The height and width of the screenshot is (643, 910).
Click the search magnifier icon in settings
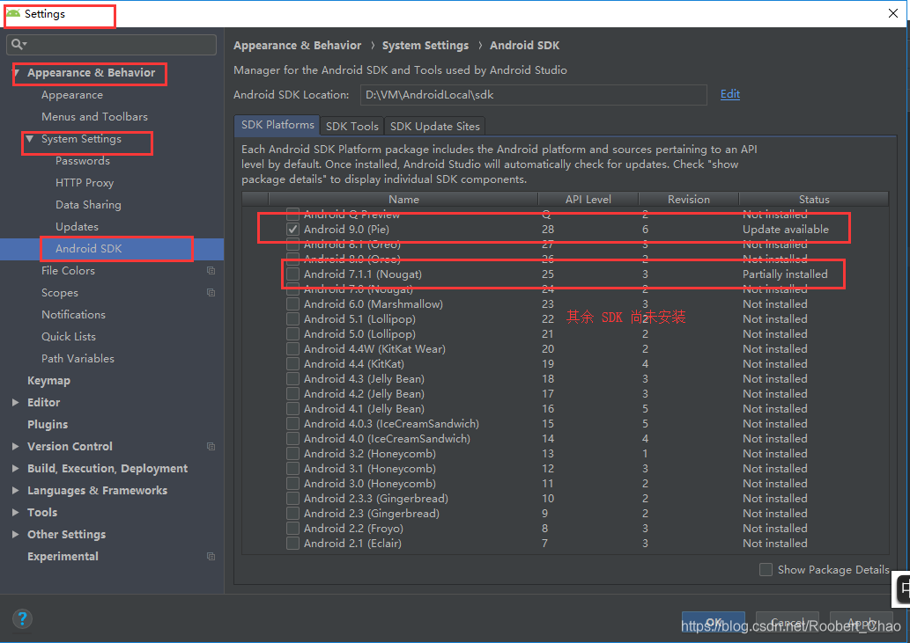(x=18, y=44)
